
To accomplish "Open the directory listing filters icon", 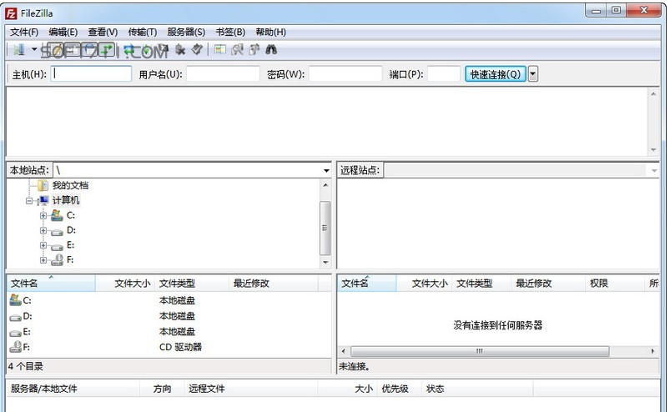I will (220, 50).
